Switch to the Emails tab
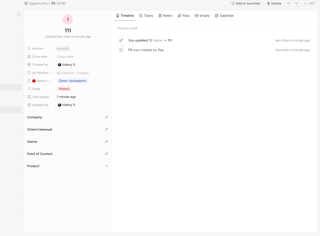 [x=202, y=15]
